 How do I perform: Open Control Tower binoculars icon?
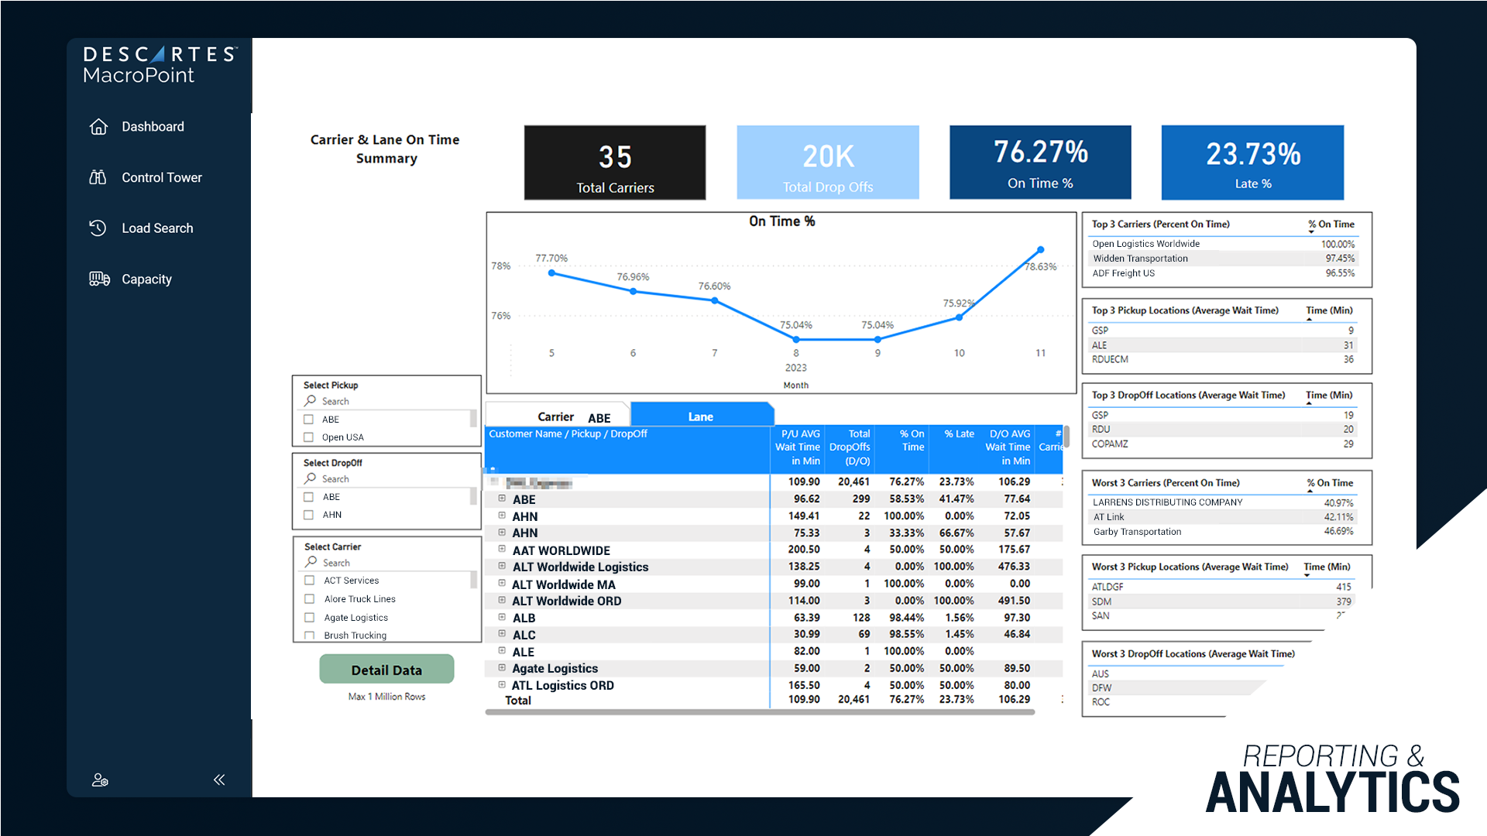pyautogui.click(x=98, y=177)
